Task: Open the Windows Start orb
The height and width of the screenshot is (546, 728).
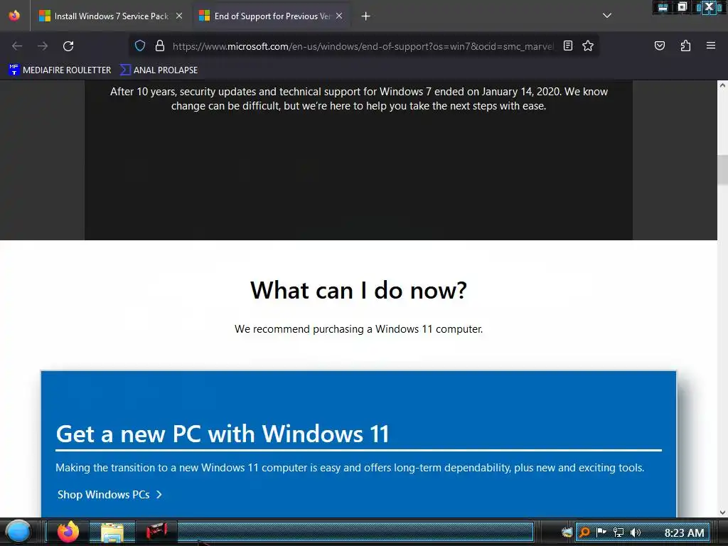Action: 18,532
